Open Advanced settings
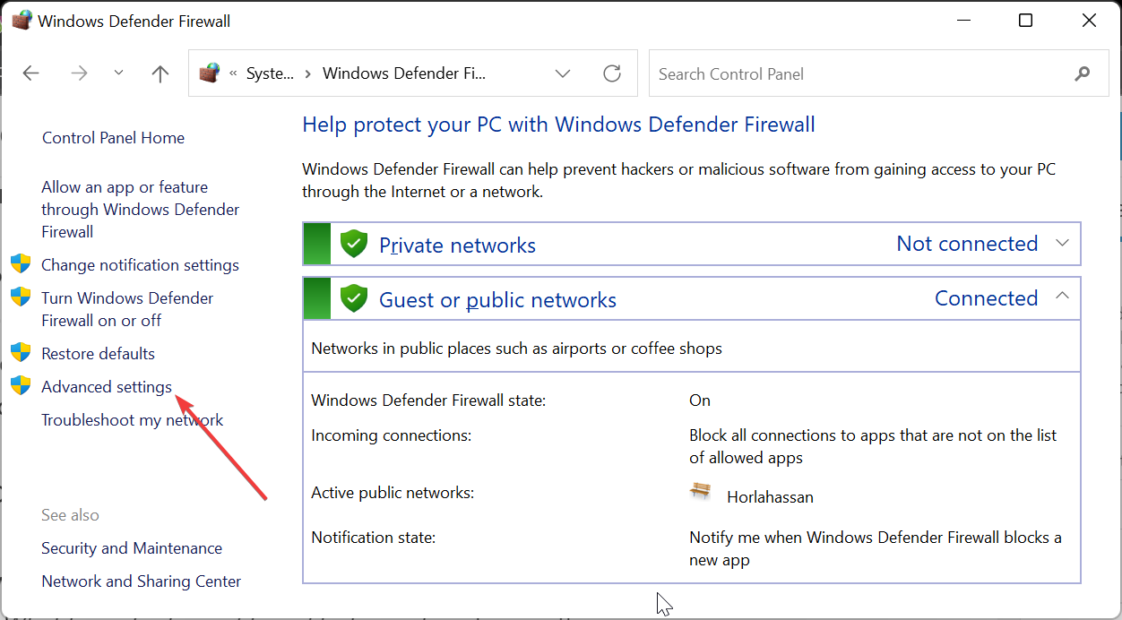 107,387
